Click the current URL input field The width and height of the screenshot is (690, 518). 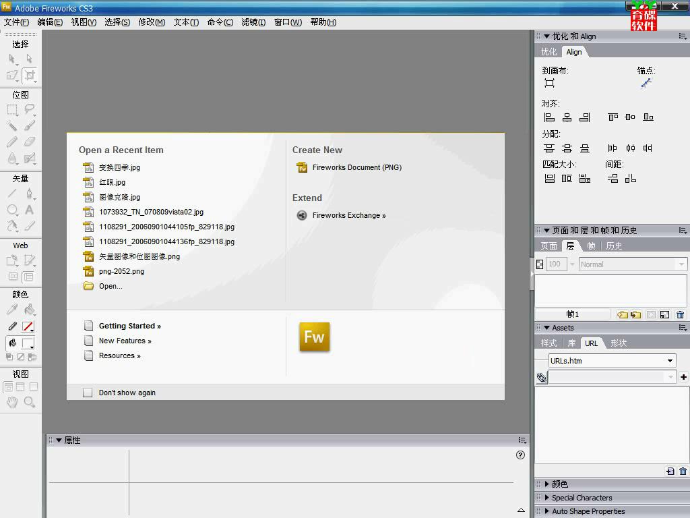612,377
